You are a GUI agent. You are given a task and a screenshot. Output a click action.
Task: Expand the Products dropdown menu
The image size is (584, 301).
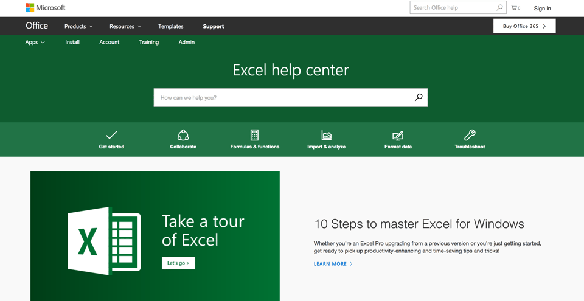78,26
